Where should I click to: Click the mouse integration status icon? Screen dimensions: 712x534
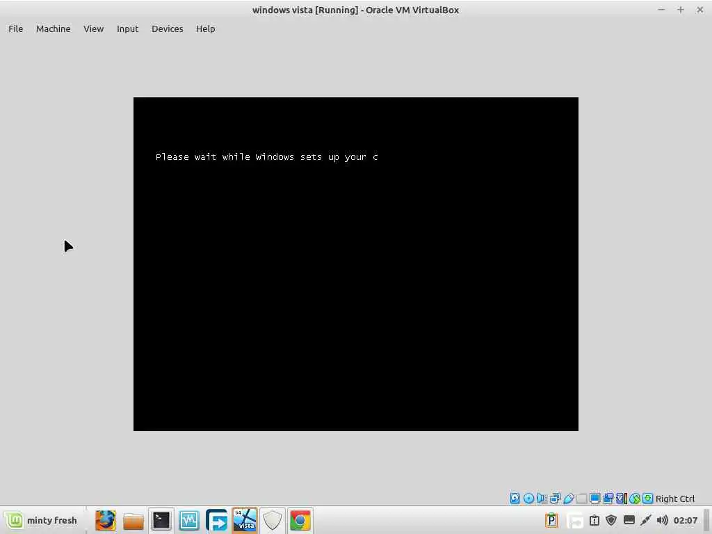(635, 498)
